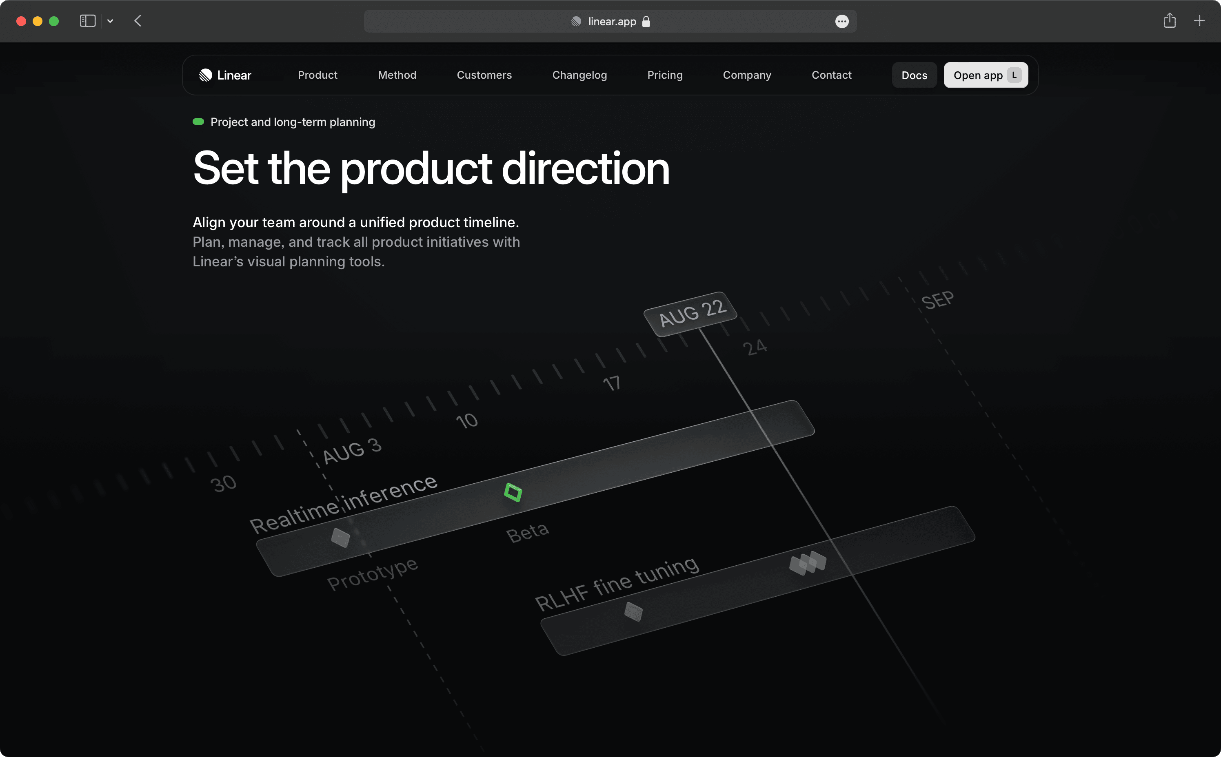
Task: Toggle the Safari sidebar icon
Action: coord(87,21)
